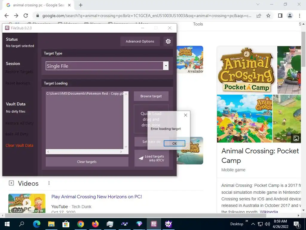This screenshot has width=306, height=230.
Task: Click Chrome back arrow
Action: coord(7,16)
